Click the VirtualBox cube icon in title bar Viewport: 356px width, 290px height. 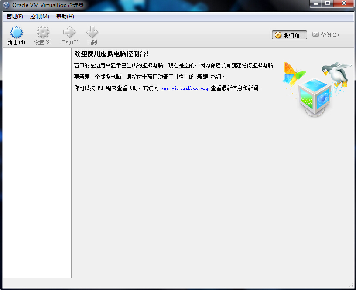point(6,5)
